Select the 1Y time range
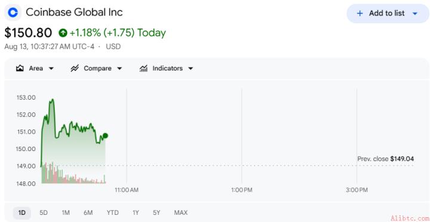The height and width of the screenshot is (222, 431). pyautogui.click(x=136, y=212)
